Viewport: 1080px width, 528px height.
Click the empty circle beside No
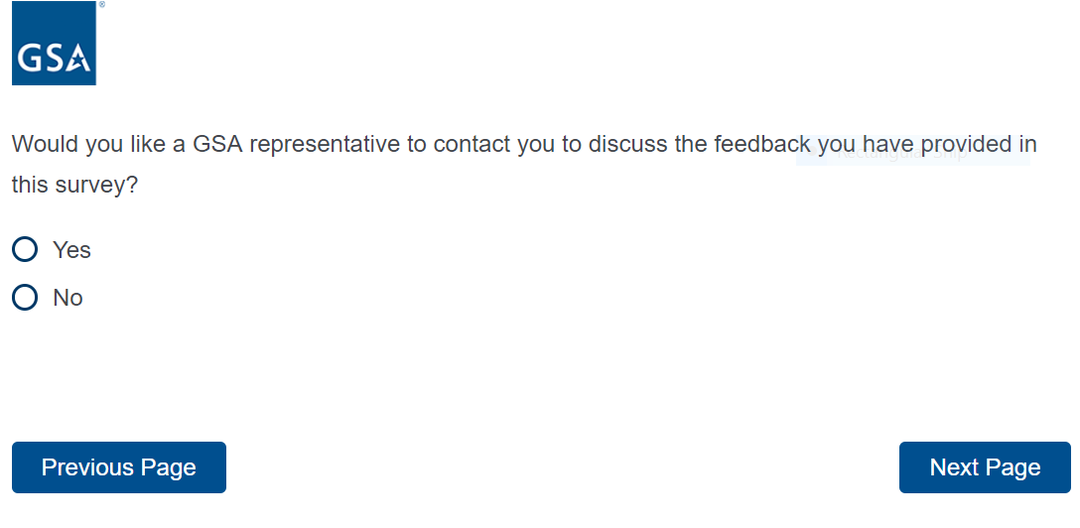[x=25, y=297]
